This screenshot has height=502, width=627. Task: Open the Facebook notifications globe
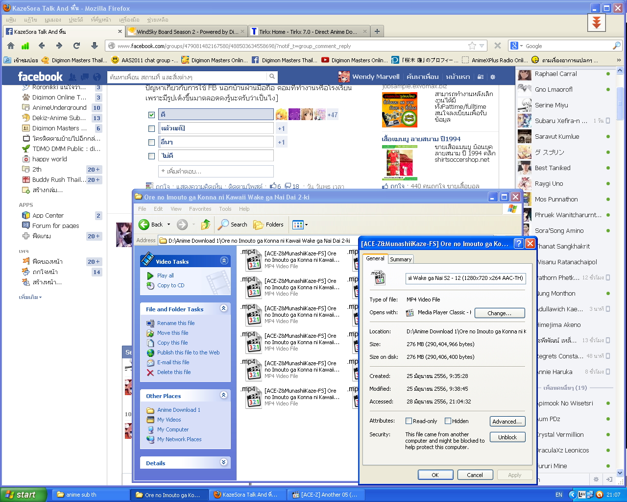tap(97, 77)
